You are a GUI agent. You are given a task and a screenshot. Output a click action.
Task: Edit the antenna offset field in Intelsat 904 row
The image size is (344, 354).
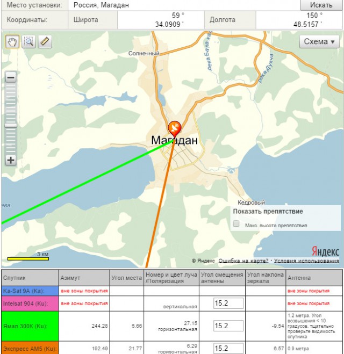click(x=228, y=303)
